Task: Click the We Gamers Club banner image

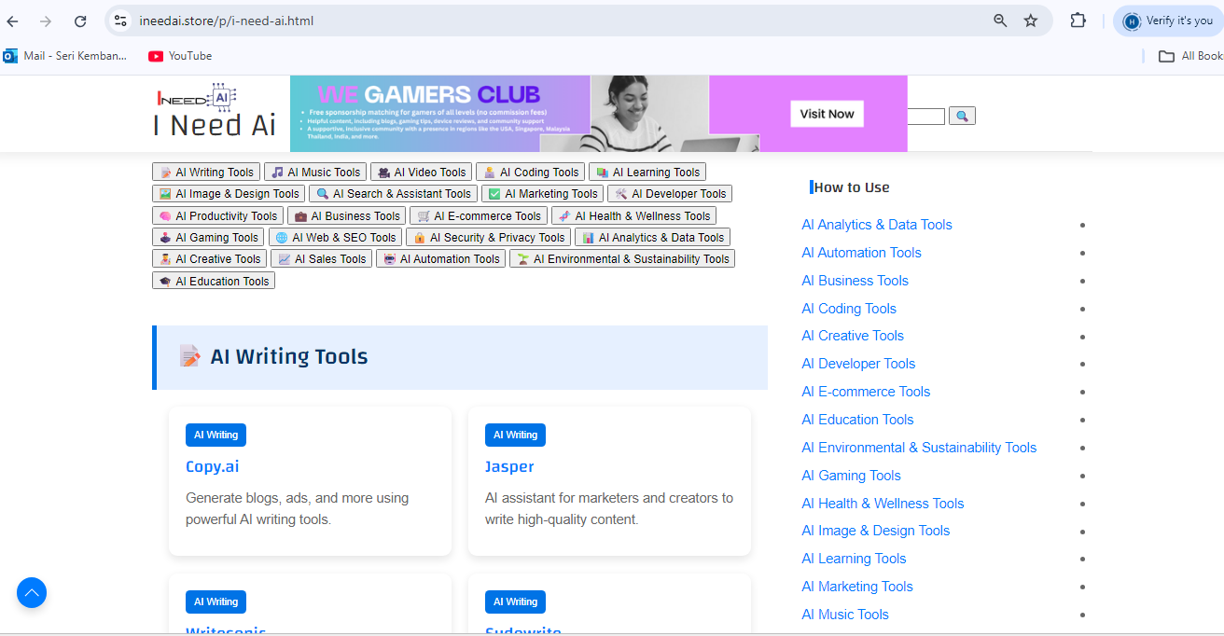Action: pyautogui.click(x=598, y=114)
